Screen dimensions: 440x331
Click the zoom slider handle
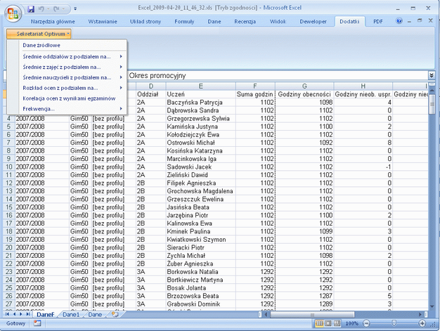coord(394,323)
